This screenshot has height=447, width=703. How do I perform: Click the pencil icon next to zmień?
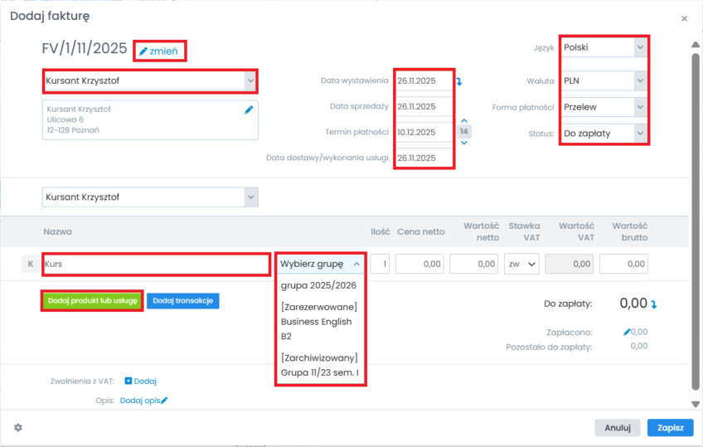143,51
